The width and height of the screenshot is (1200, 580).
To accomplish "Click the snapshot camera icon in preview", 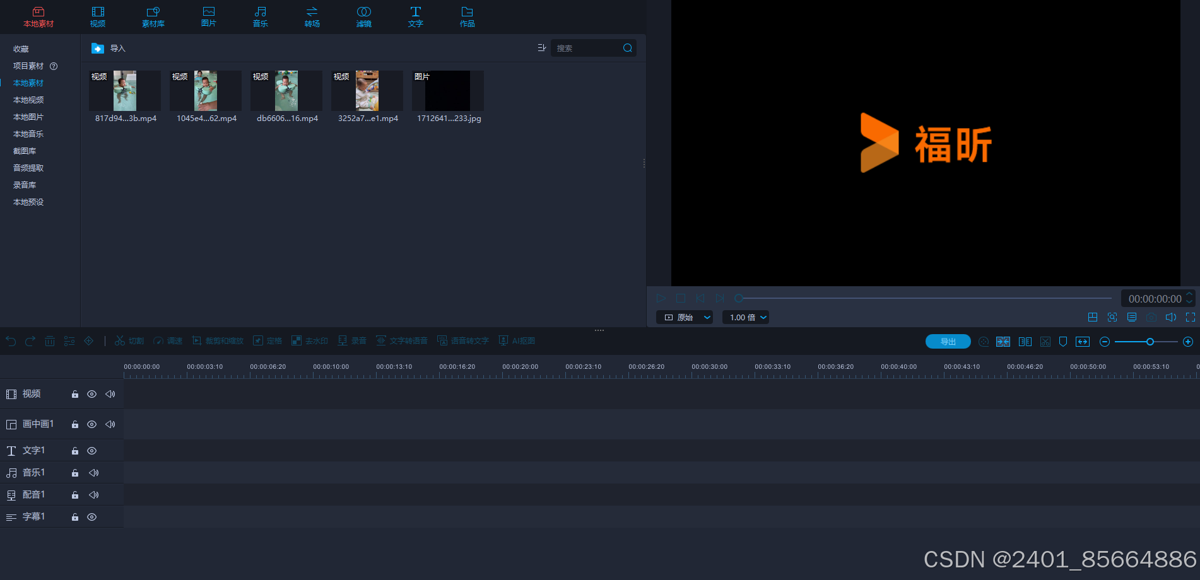I will point(1151,317).
